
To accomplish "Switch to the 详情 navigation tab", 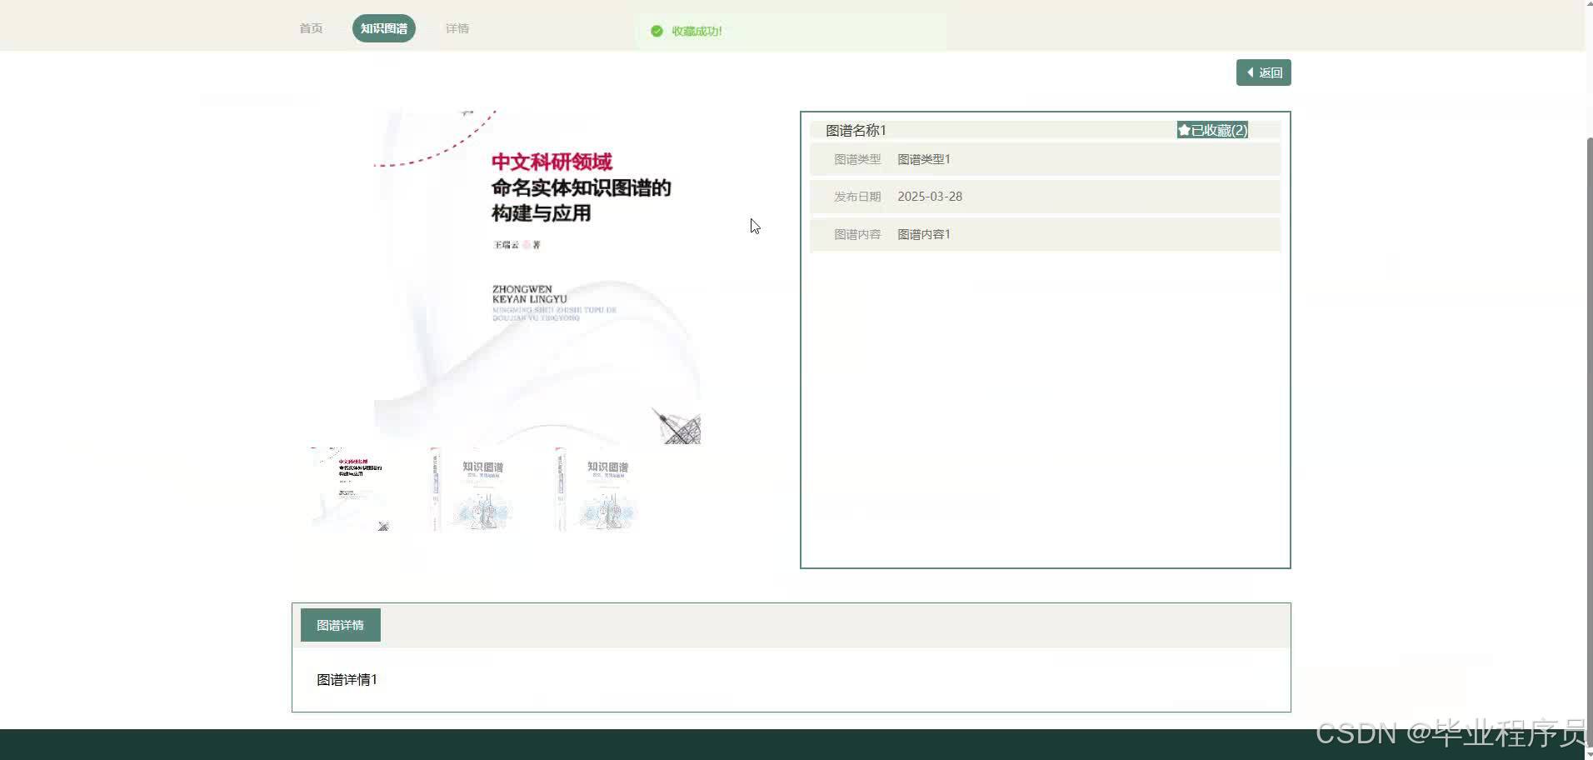I will (x=457, y=28).
